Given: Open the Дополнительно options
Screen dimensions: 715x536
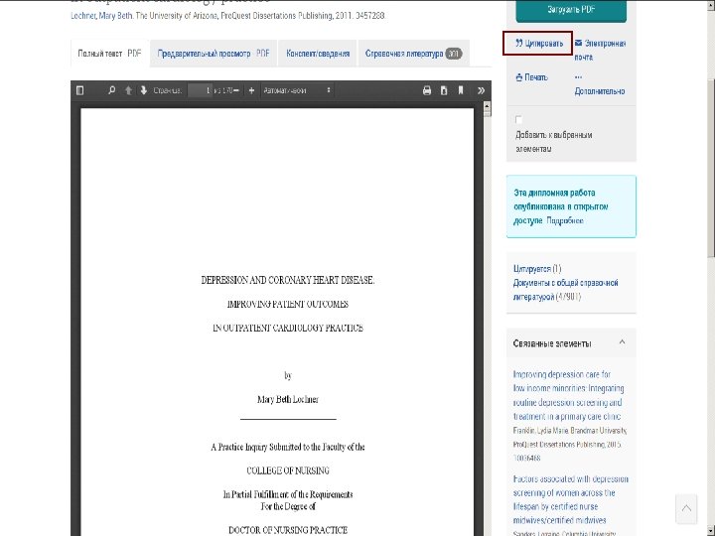Looking at the screenshot, I should 599,84.
